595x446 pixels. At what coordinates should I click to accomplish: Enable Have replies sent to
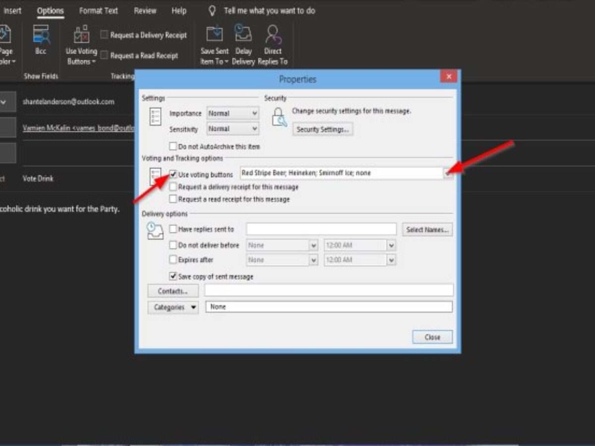[x=173, y=229]
